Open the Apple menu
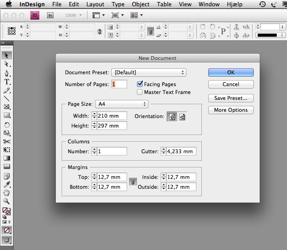287x250 pixels. pos(9,4)
